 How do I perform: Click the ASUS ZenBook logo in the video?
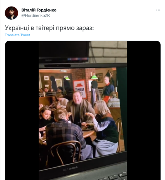tap(71, 168)
